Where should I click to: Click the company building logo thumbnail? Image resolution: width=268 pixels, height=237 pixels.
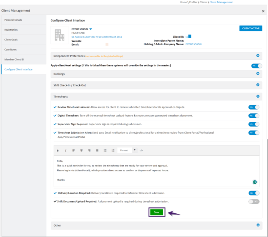60,35
